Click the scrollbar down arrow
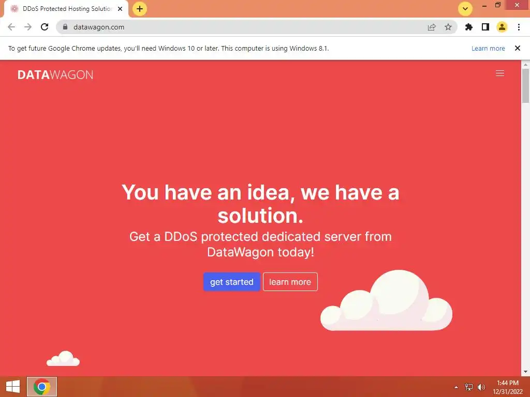The image size is (530, 397). [525, 372]
